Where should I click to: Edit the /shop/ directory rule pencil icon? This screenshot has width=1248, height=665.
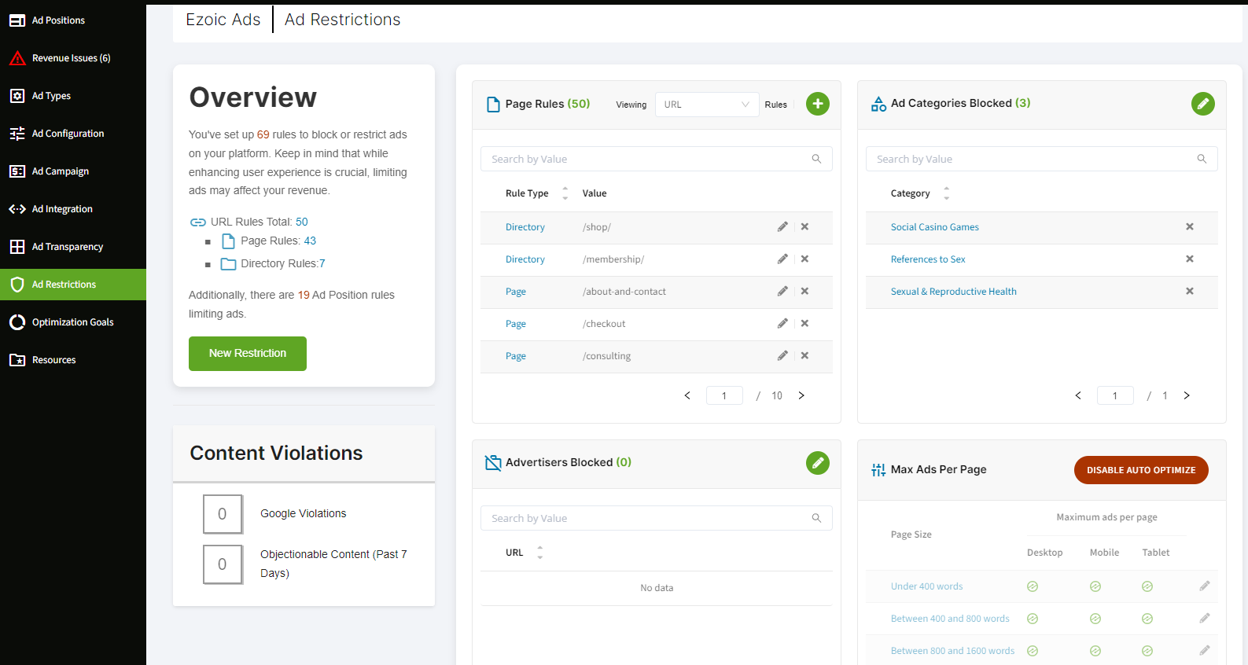coord(782,227)
